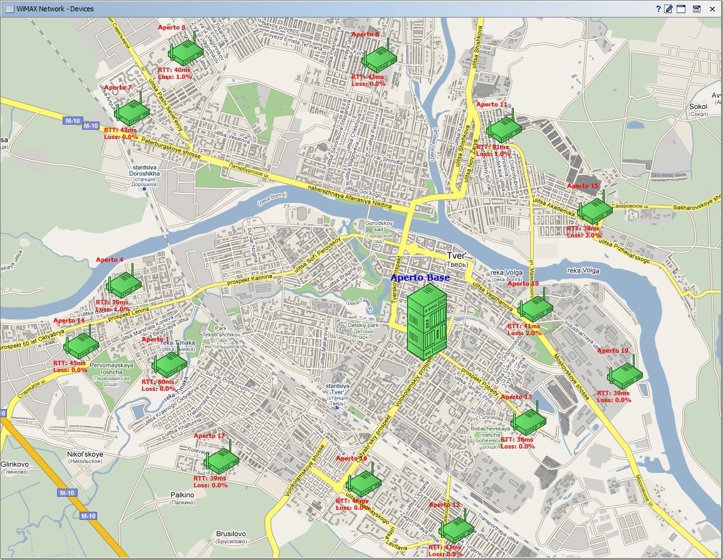Viewport: 723px width, 560px height.
Task: Click the 'Aperto 11' name label
Action: pos(492,105)
